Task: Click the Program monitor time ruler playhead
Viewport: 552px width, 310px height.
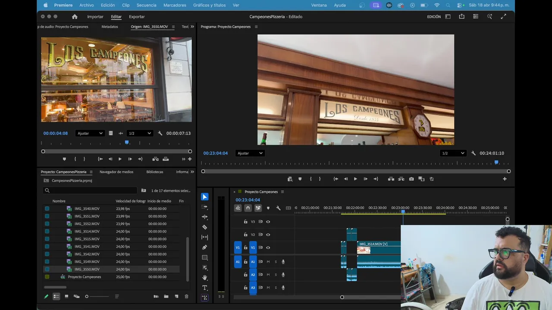Action: [x=496, y=162]
